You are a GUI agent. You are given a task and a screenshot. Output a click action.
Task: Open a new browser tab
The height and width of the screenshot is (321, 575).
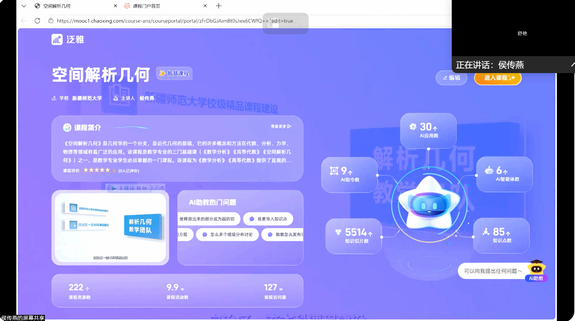219,6
